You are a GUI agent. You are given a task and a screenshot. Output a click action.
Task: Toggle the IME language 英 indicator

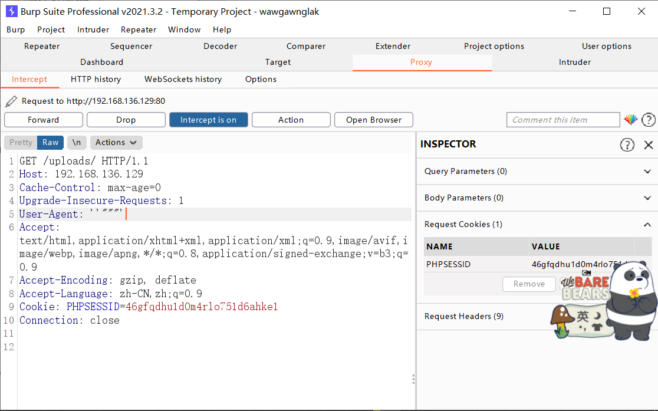[x=583, y=315]
